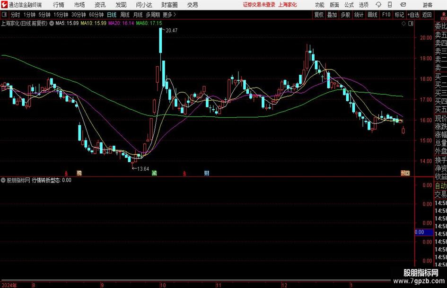This screenshot has width=447, height=288.
Task: Open the 选项 menu
Action: coord(363,5)
